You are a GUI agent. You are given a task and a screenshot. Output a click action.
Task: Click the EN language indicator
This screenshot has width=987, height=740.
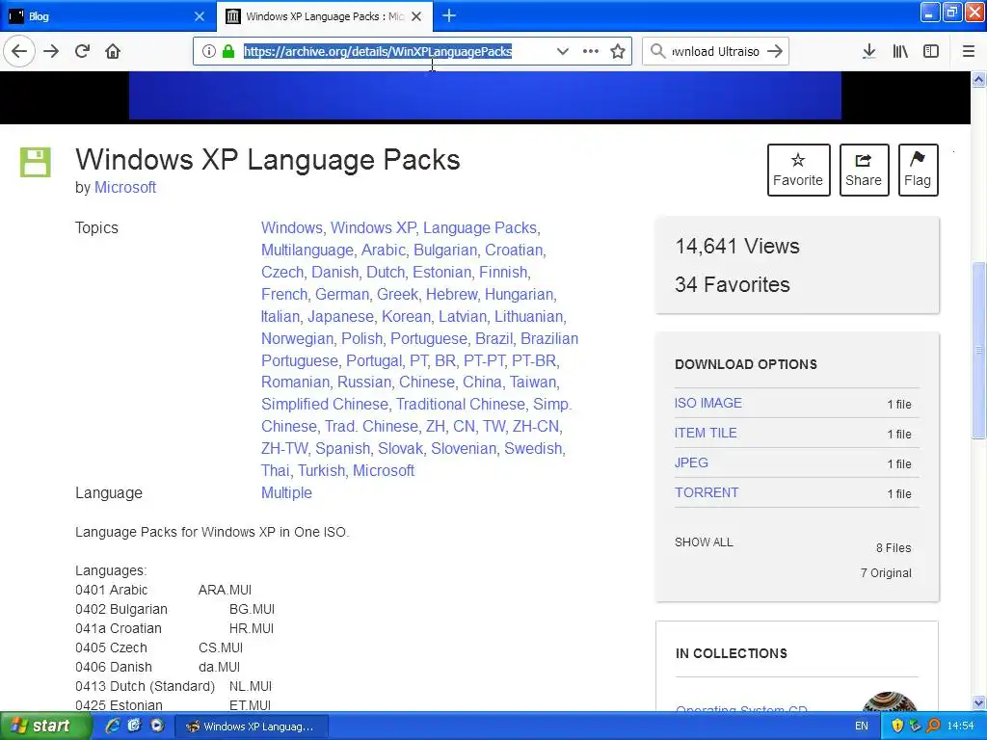tap(862, 727)
